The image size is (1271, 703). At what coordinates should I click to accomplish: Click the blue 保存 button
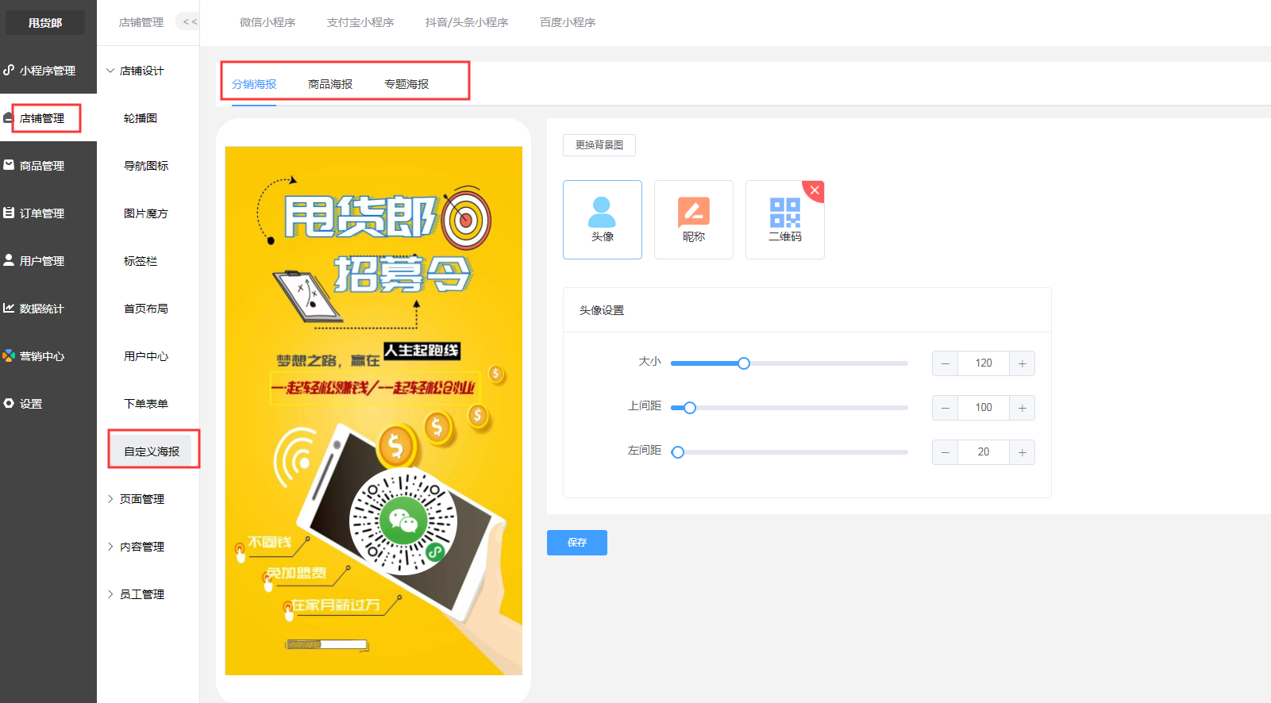(577, 543)
